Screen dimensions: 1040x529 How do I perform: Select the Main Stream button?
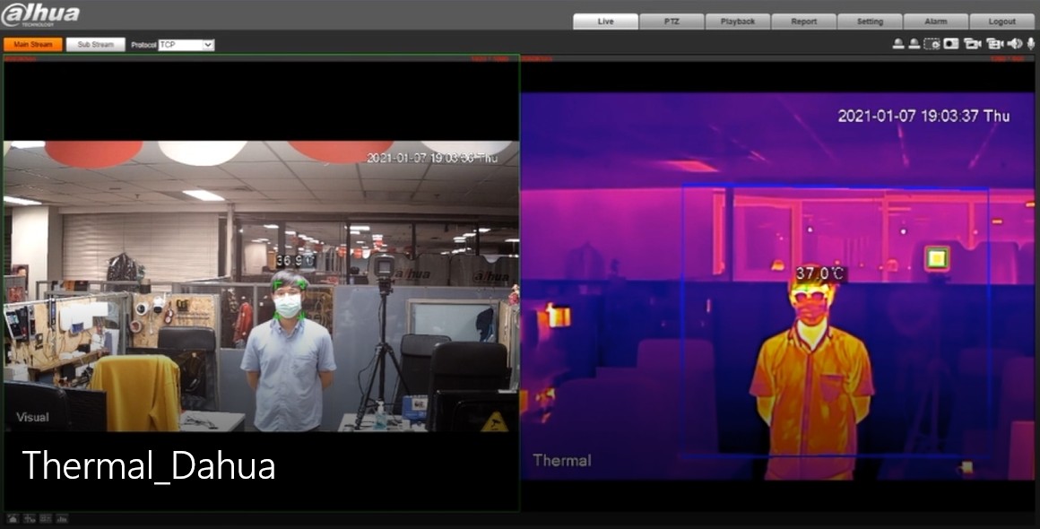click(x=32, y=45)
